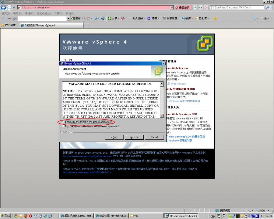Click the ZoneAlarm Customized Web Search field
This screenshot has width=274, height=219.
click(x=237, y=7)
